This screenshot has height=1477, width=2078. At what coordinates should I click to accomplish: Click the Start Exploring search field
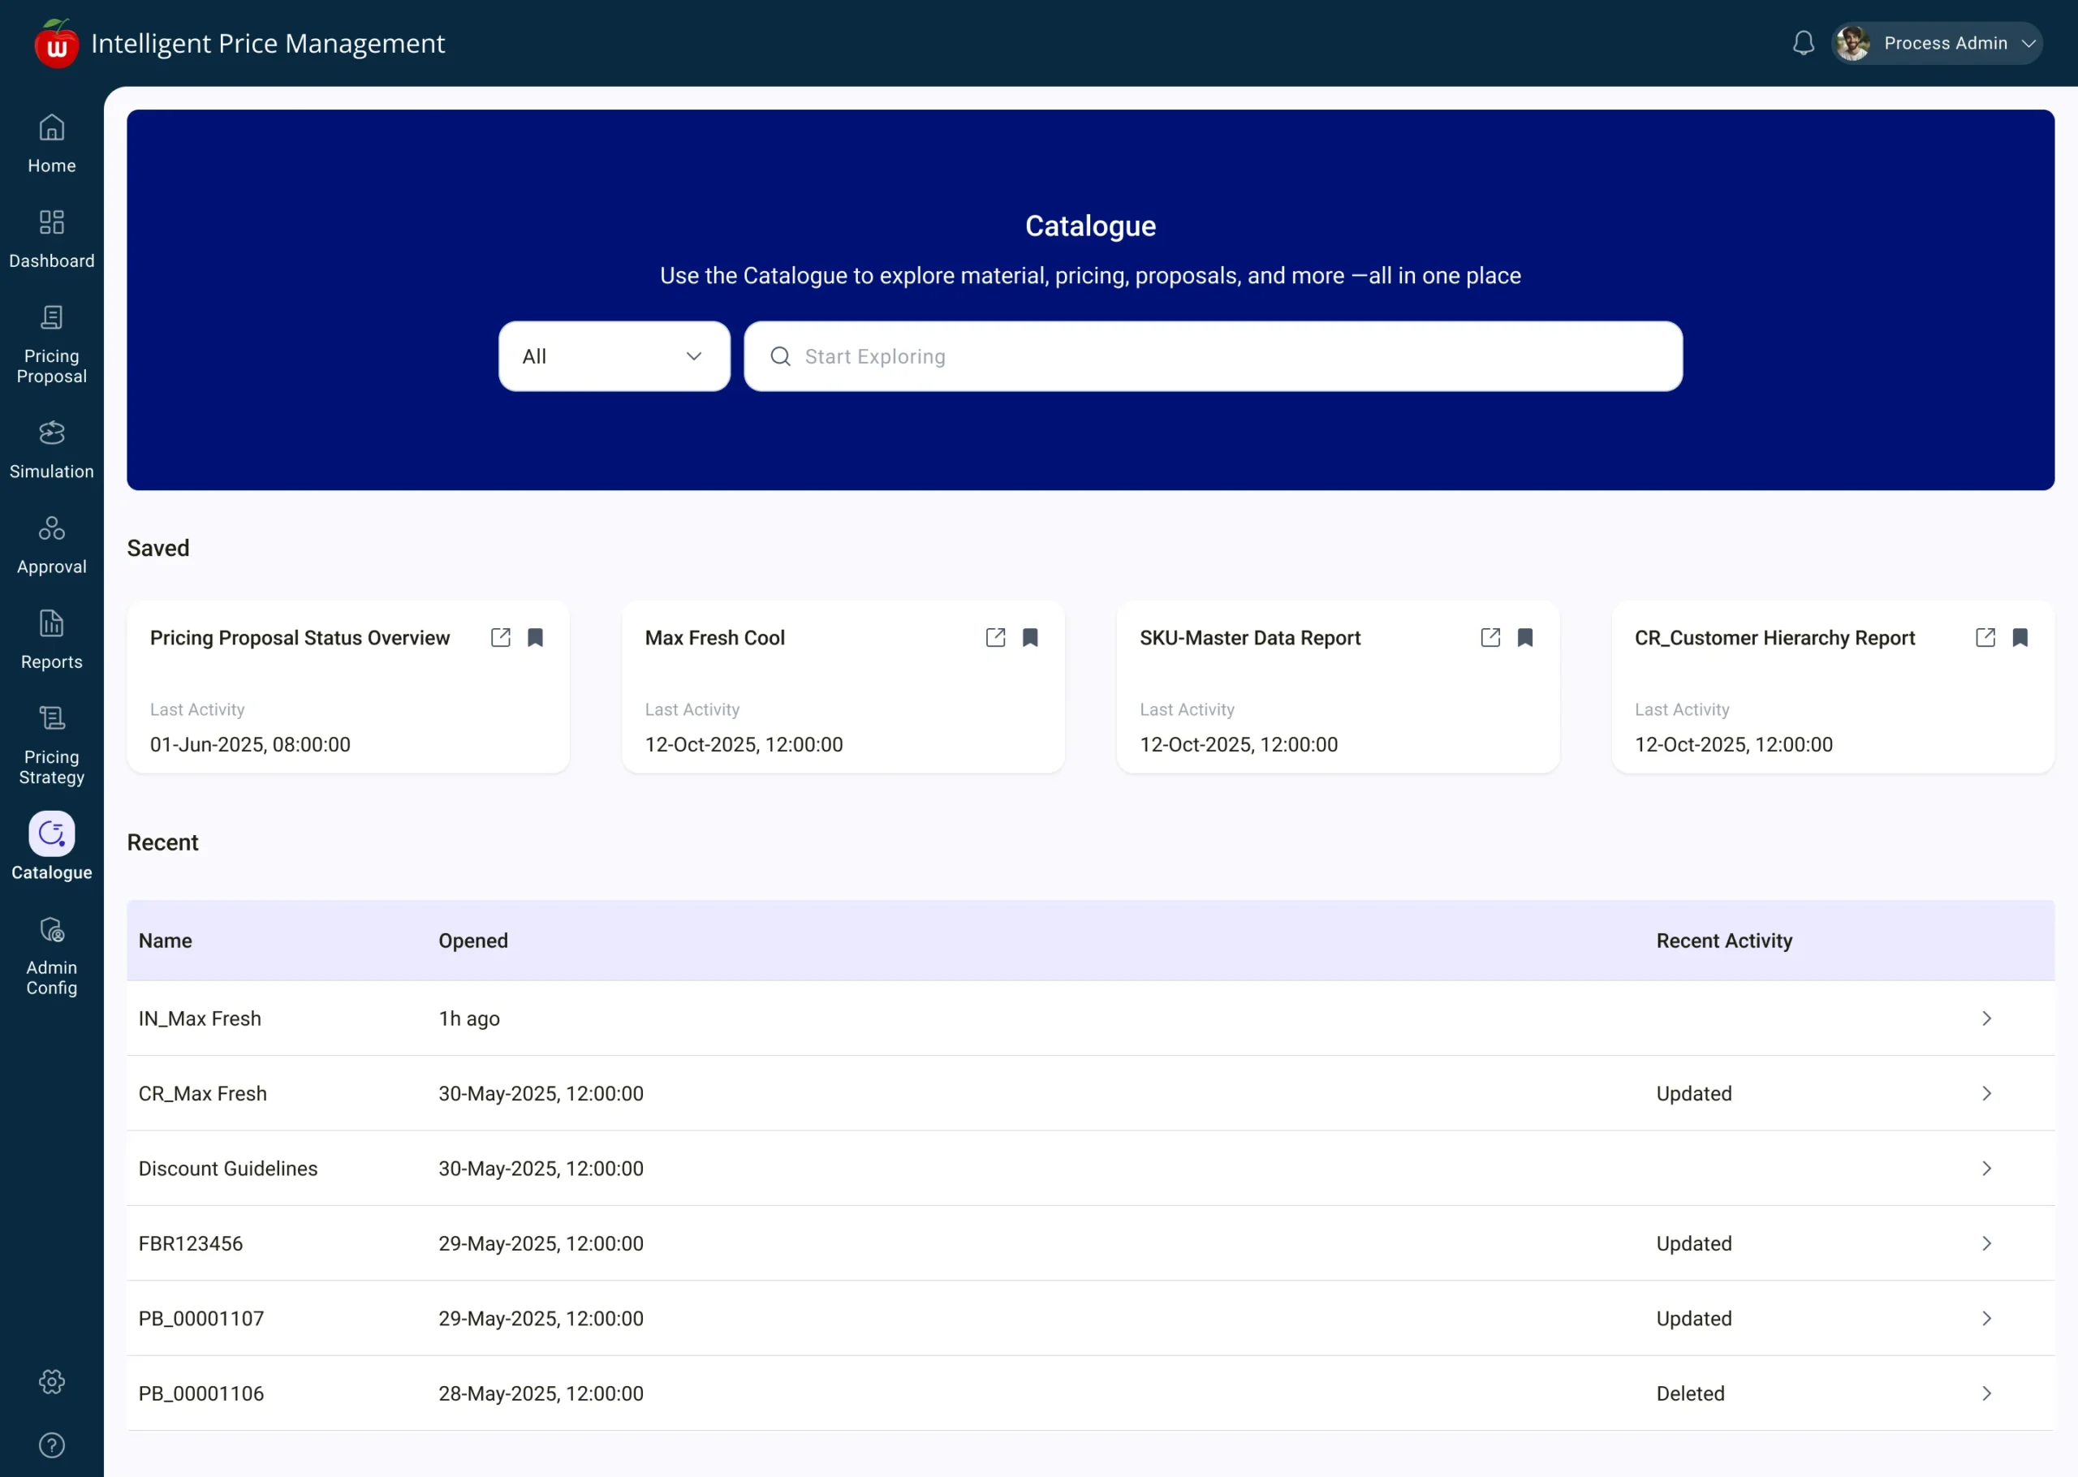click(x=1212, y=356)
